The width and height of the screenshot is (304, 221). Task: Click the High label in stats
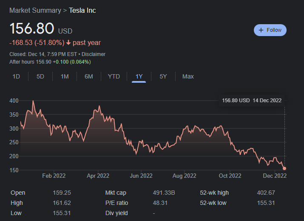pos(17,203)
